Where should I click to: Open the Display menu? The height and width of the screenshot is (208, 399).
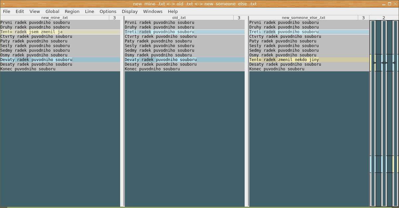point(130,11)
